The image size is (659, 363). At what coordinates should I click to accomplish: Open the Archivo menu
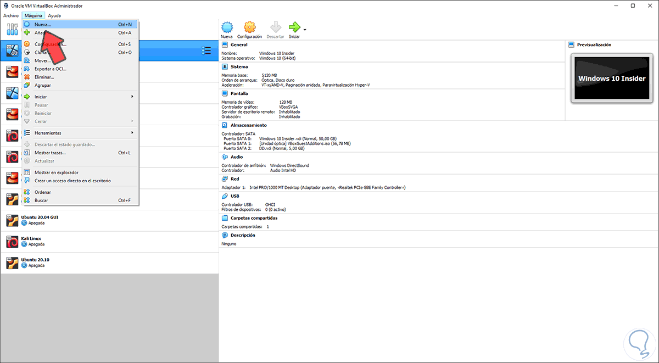tap(10, 15)
